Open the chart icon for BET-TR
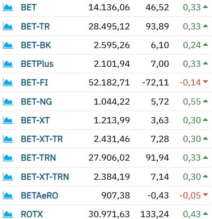 8,27
